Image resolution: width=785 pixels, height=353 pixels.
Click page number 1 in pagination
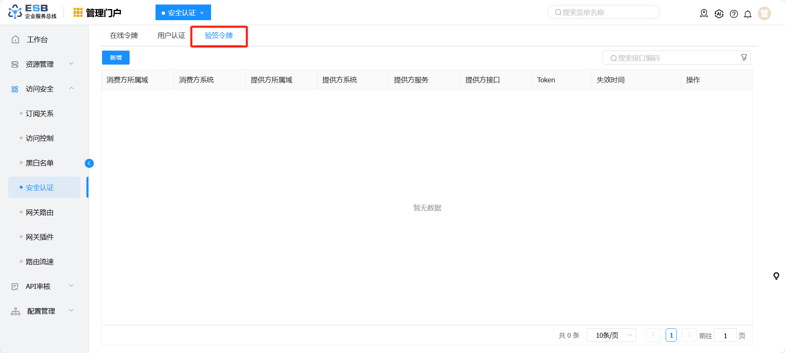(x=671, y=335)
